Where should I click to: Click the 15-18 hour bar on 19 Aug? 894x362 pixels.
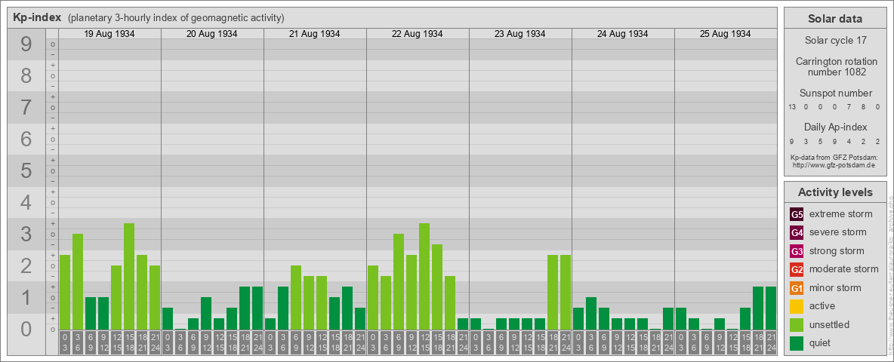tap(129, 277)
